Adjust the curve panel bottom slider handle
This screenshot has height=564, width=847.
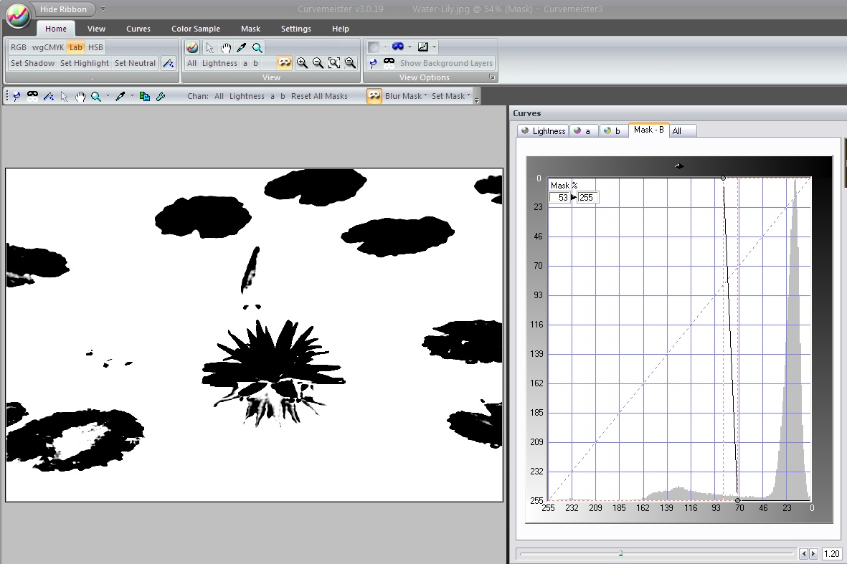620,553
